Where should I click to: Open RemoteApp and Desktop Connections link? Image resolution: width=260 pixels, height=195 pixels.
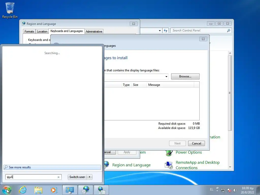tap(198, 165)
